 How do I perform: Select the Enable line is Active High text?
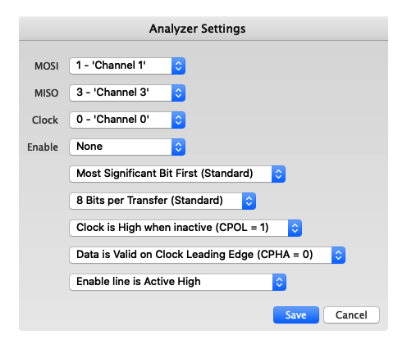click(x=139, y=282)
